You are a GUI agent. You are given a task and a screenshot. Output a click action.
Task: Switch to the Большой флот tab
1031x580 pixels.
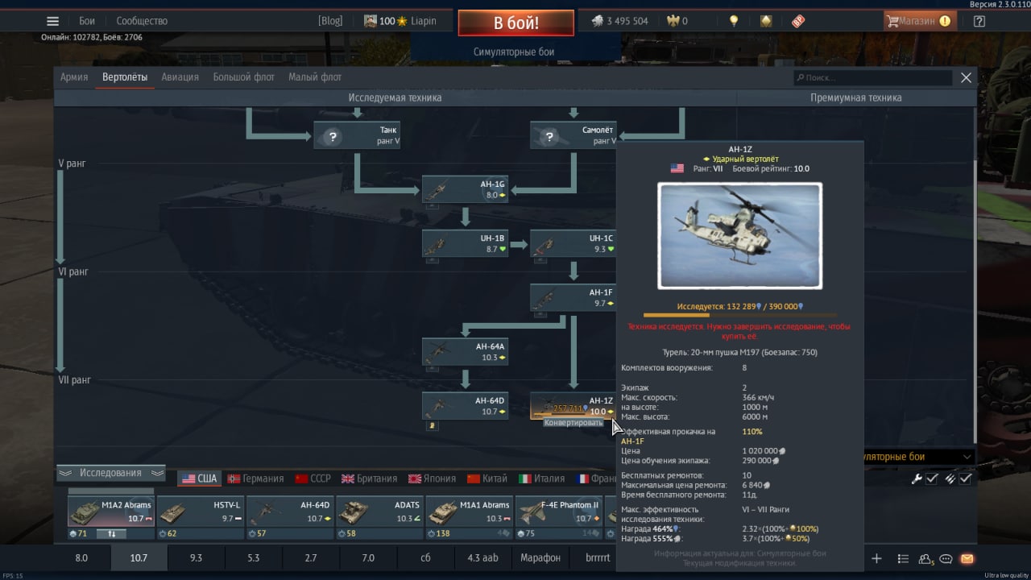(x=243, y=77)
